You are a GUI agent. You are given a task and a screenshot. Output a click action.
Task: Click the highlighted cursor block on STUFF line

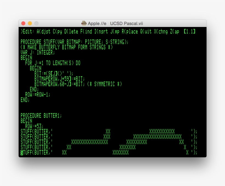[22, 152]
